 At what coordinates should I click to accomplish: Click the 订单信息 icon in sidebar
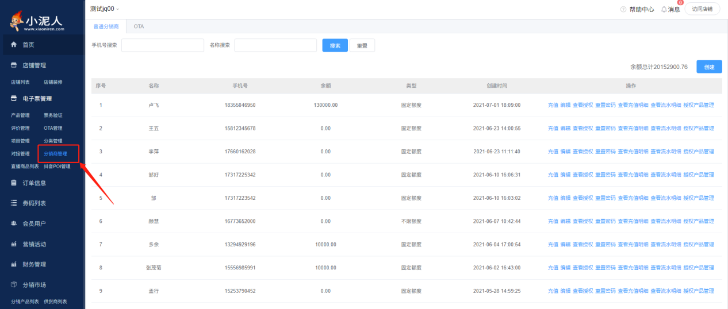pyautogui.click(x=14, y=183)
